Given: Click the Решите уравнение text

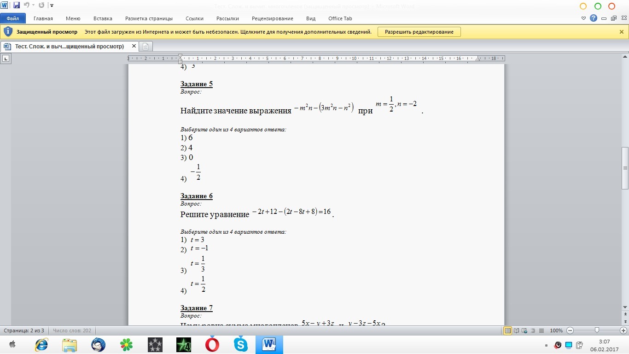Looking at the screenshot, I should pyautogui.click(x=215, y=214).
